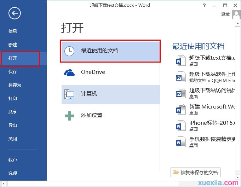Open recent file iPhone标签-2016
This screenshot has width=241, height=187.
pyautogui.click(x=205, y=125)
